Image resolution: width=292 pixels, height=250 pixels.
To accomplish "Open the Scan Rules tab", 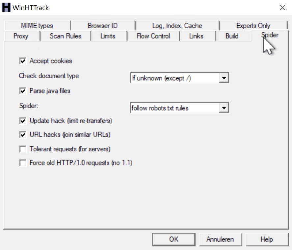I will (65, 36).
